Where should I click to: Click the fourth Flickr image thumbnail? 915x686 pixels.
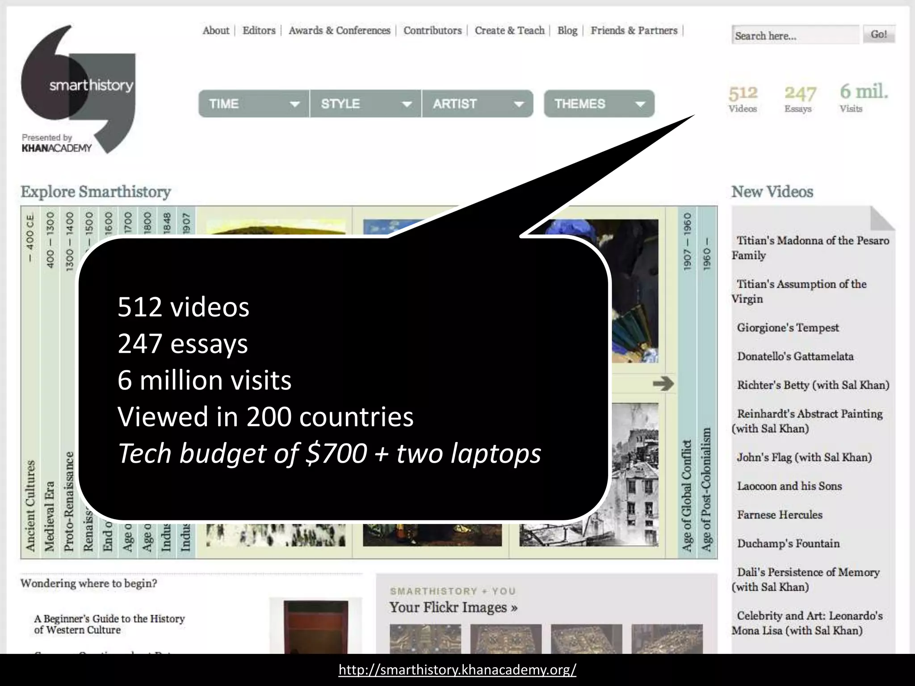(667, 639)
